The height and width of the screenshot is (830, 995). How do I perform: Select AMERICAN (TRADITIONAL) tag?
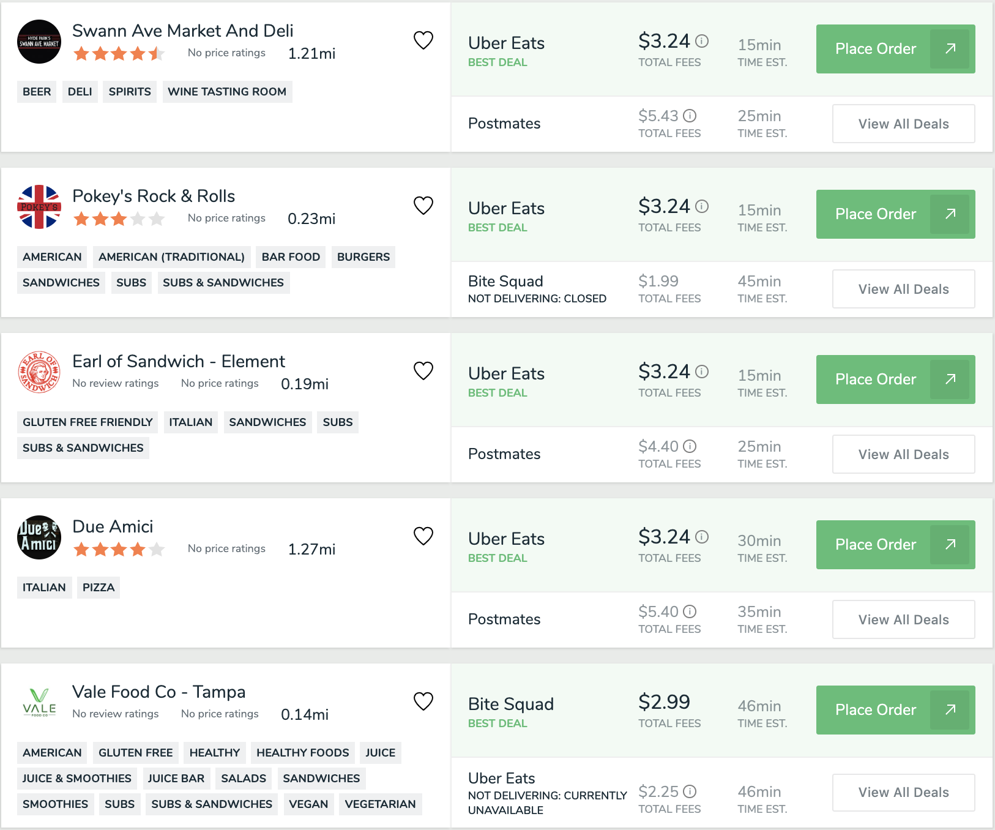[x=171, y=257]
